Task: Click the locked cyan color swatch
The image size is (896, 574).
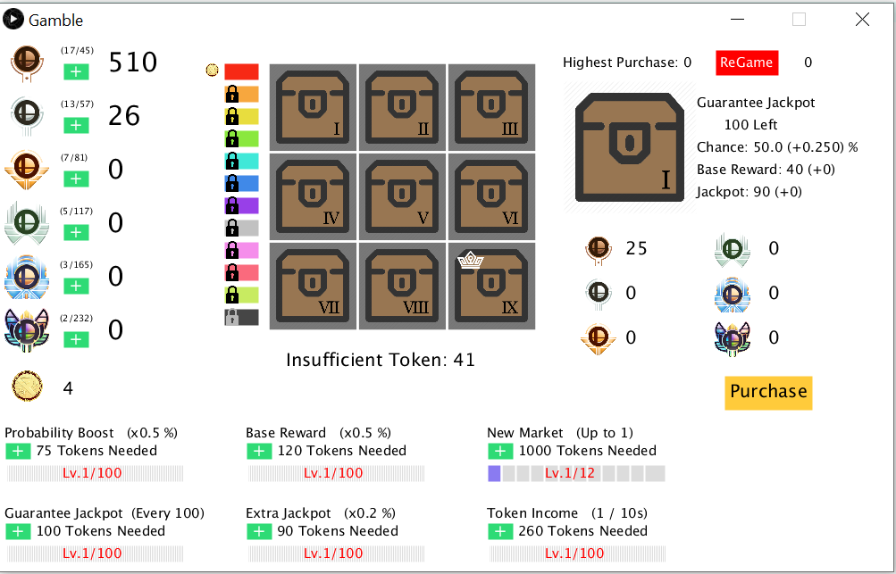Action: pos(241,161)
